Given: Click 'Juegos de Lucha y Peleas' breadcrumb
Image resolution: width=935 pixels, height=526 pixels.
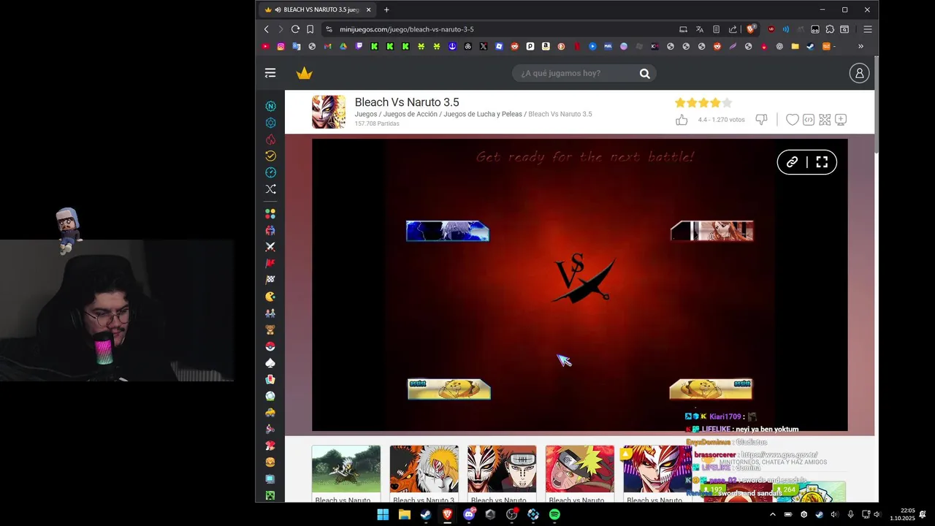Looking at the screenshot, I should click(483, 114).
